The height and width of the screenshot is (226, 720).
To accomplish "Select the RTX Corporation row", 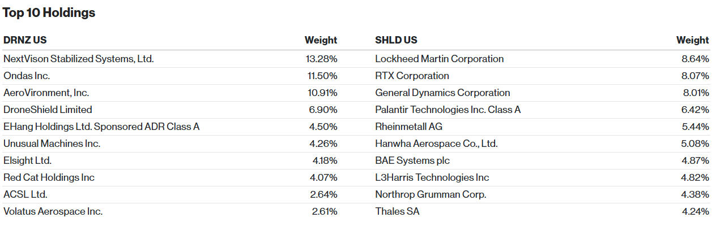I will tap(542, 76).
